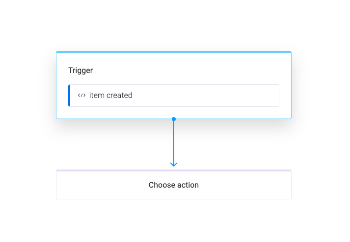Screen dimensions: 350x242
Task: Click empty canvas below the Choose action card
Action: (x=174, y=220)
